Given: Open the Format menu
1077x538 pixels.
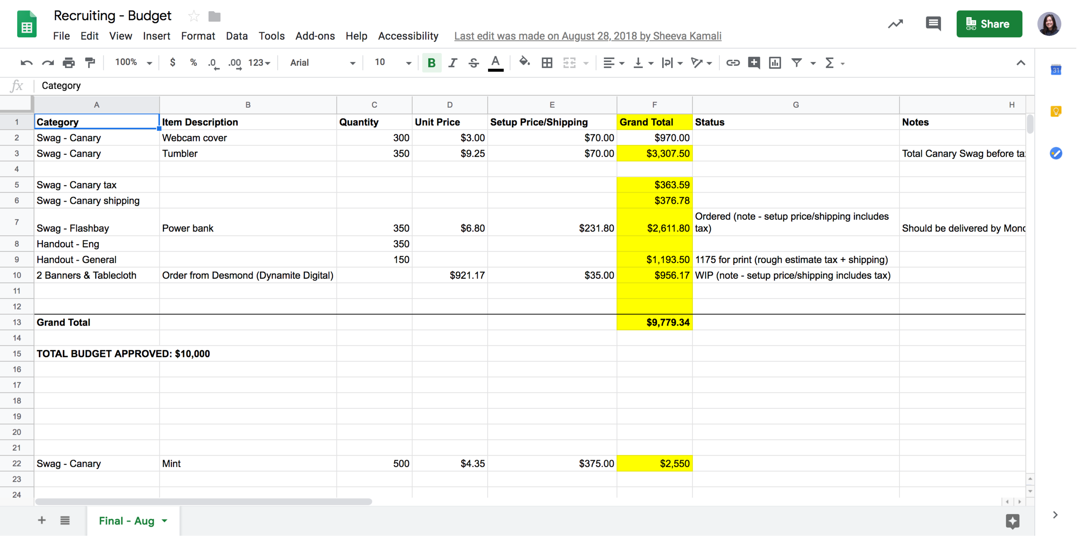Looking at the screenshot, I should point(198,36).
